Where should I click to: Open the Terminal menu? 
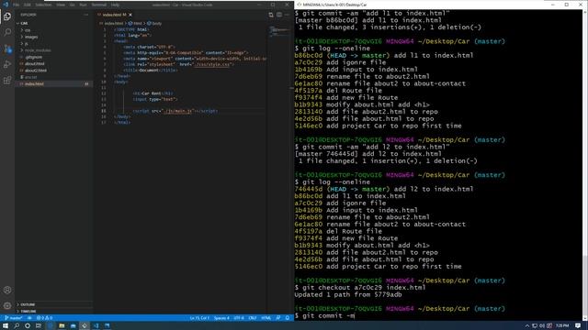99,5
